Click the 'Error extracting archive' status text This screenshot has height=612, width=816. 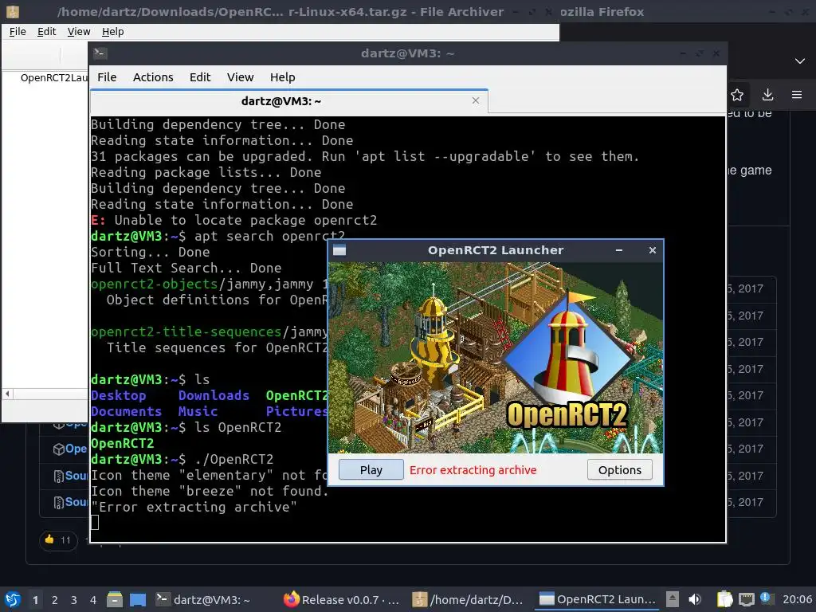(x=473, y=470)
